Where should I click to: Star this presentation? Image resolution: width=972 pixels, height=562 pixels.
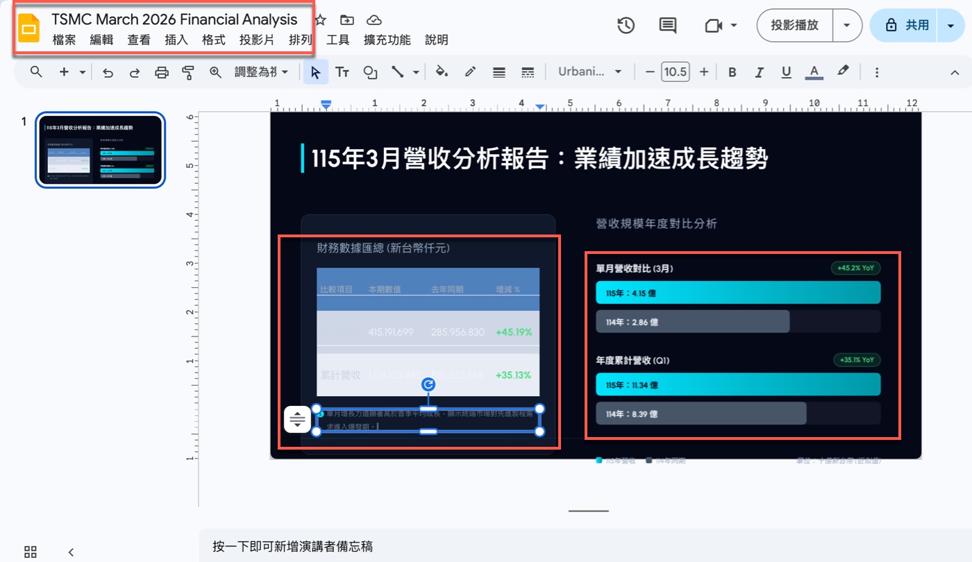click(320, 20)
